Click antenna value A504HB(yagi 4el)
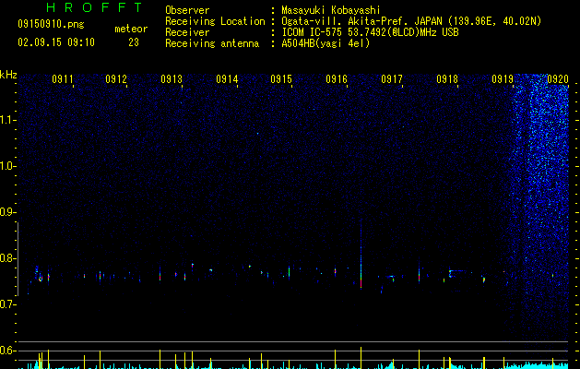 pos(326,43)
